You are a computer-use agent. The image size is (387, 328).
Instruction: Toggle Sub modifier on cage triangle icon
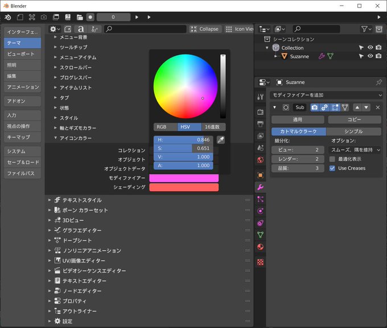click(345, 107)
